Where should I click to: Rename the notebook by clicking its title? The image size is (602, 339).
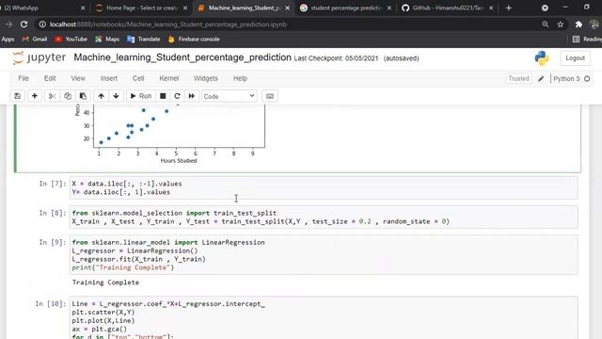[182, 57]
